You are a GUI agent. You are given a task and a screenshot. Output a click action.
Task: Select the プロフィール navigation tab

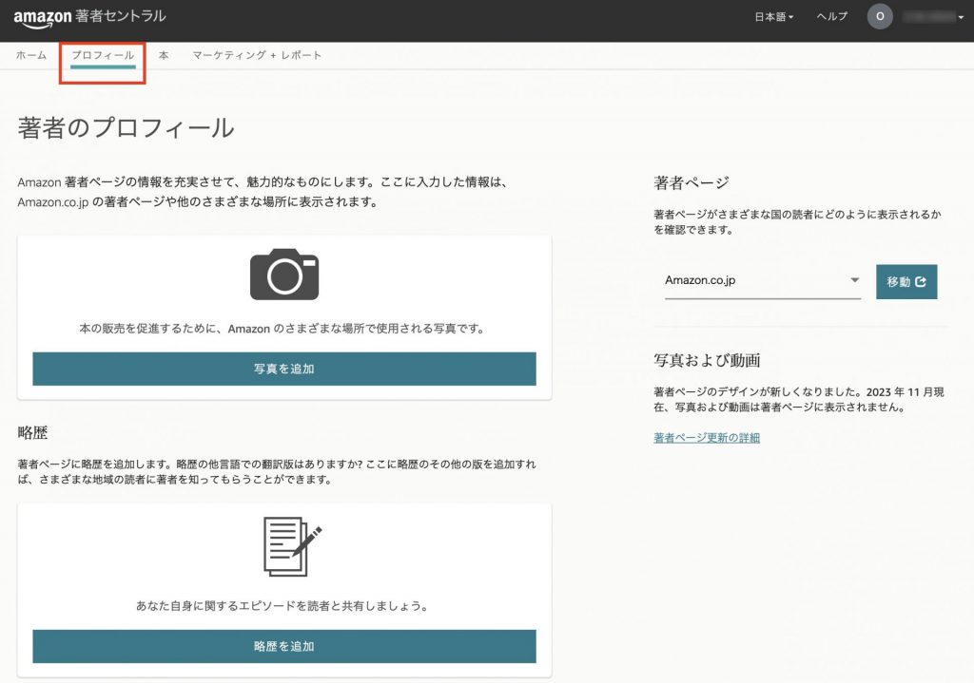tap(102, 55)
